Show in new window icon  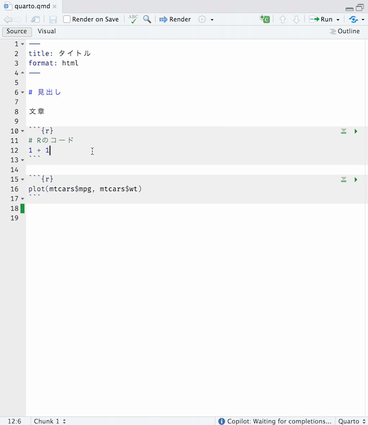(x=35, y=19)
